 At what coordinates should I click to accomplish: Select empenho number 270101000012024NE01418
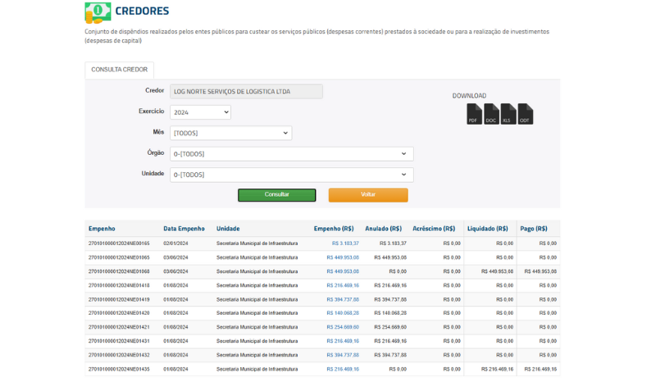click(x=119, y=285)
